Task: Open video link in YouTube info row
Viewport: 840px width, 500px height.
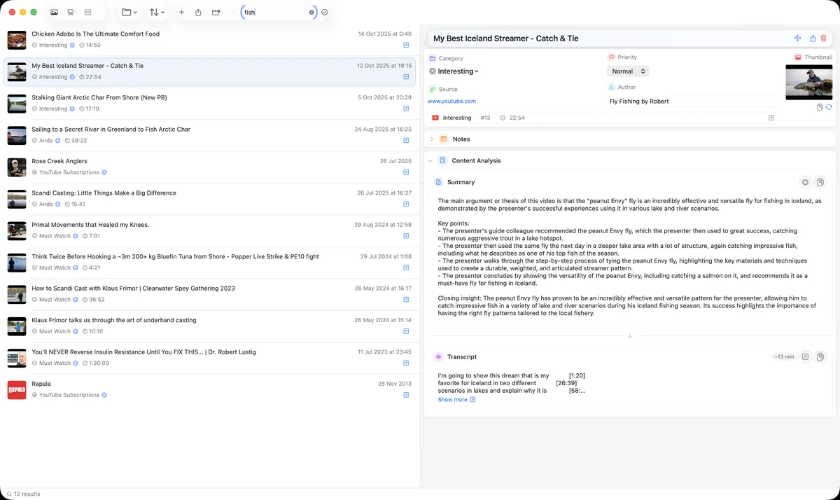Action: [x=771, y=118]
